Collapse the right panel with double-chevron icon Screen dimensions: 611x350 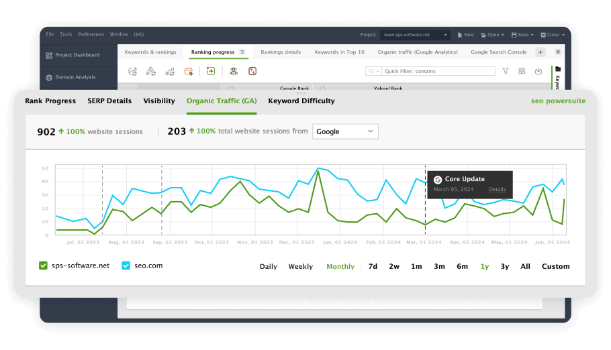[558, 52]
